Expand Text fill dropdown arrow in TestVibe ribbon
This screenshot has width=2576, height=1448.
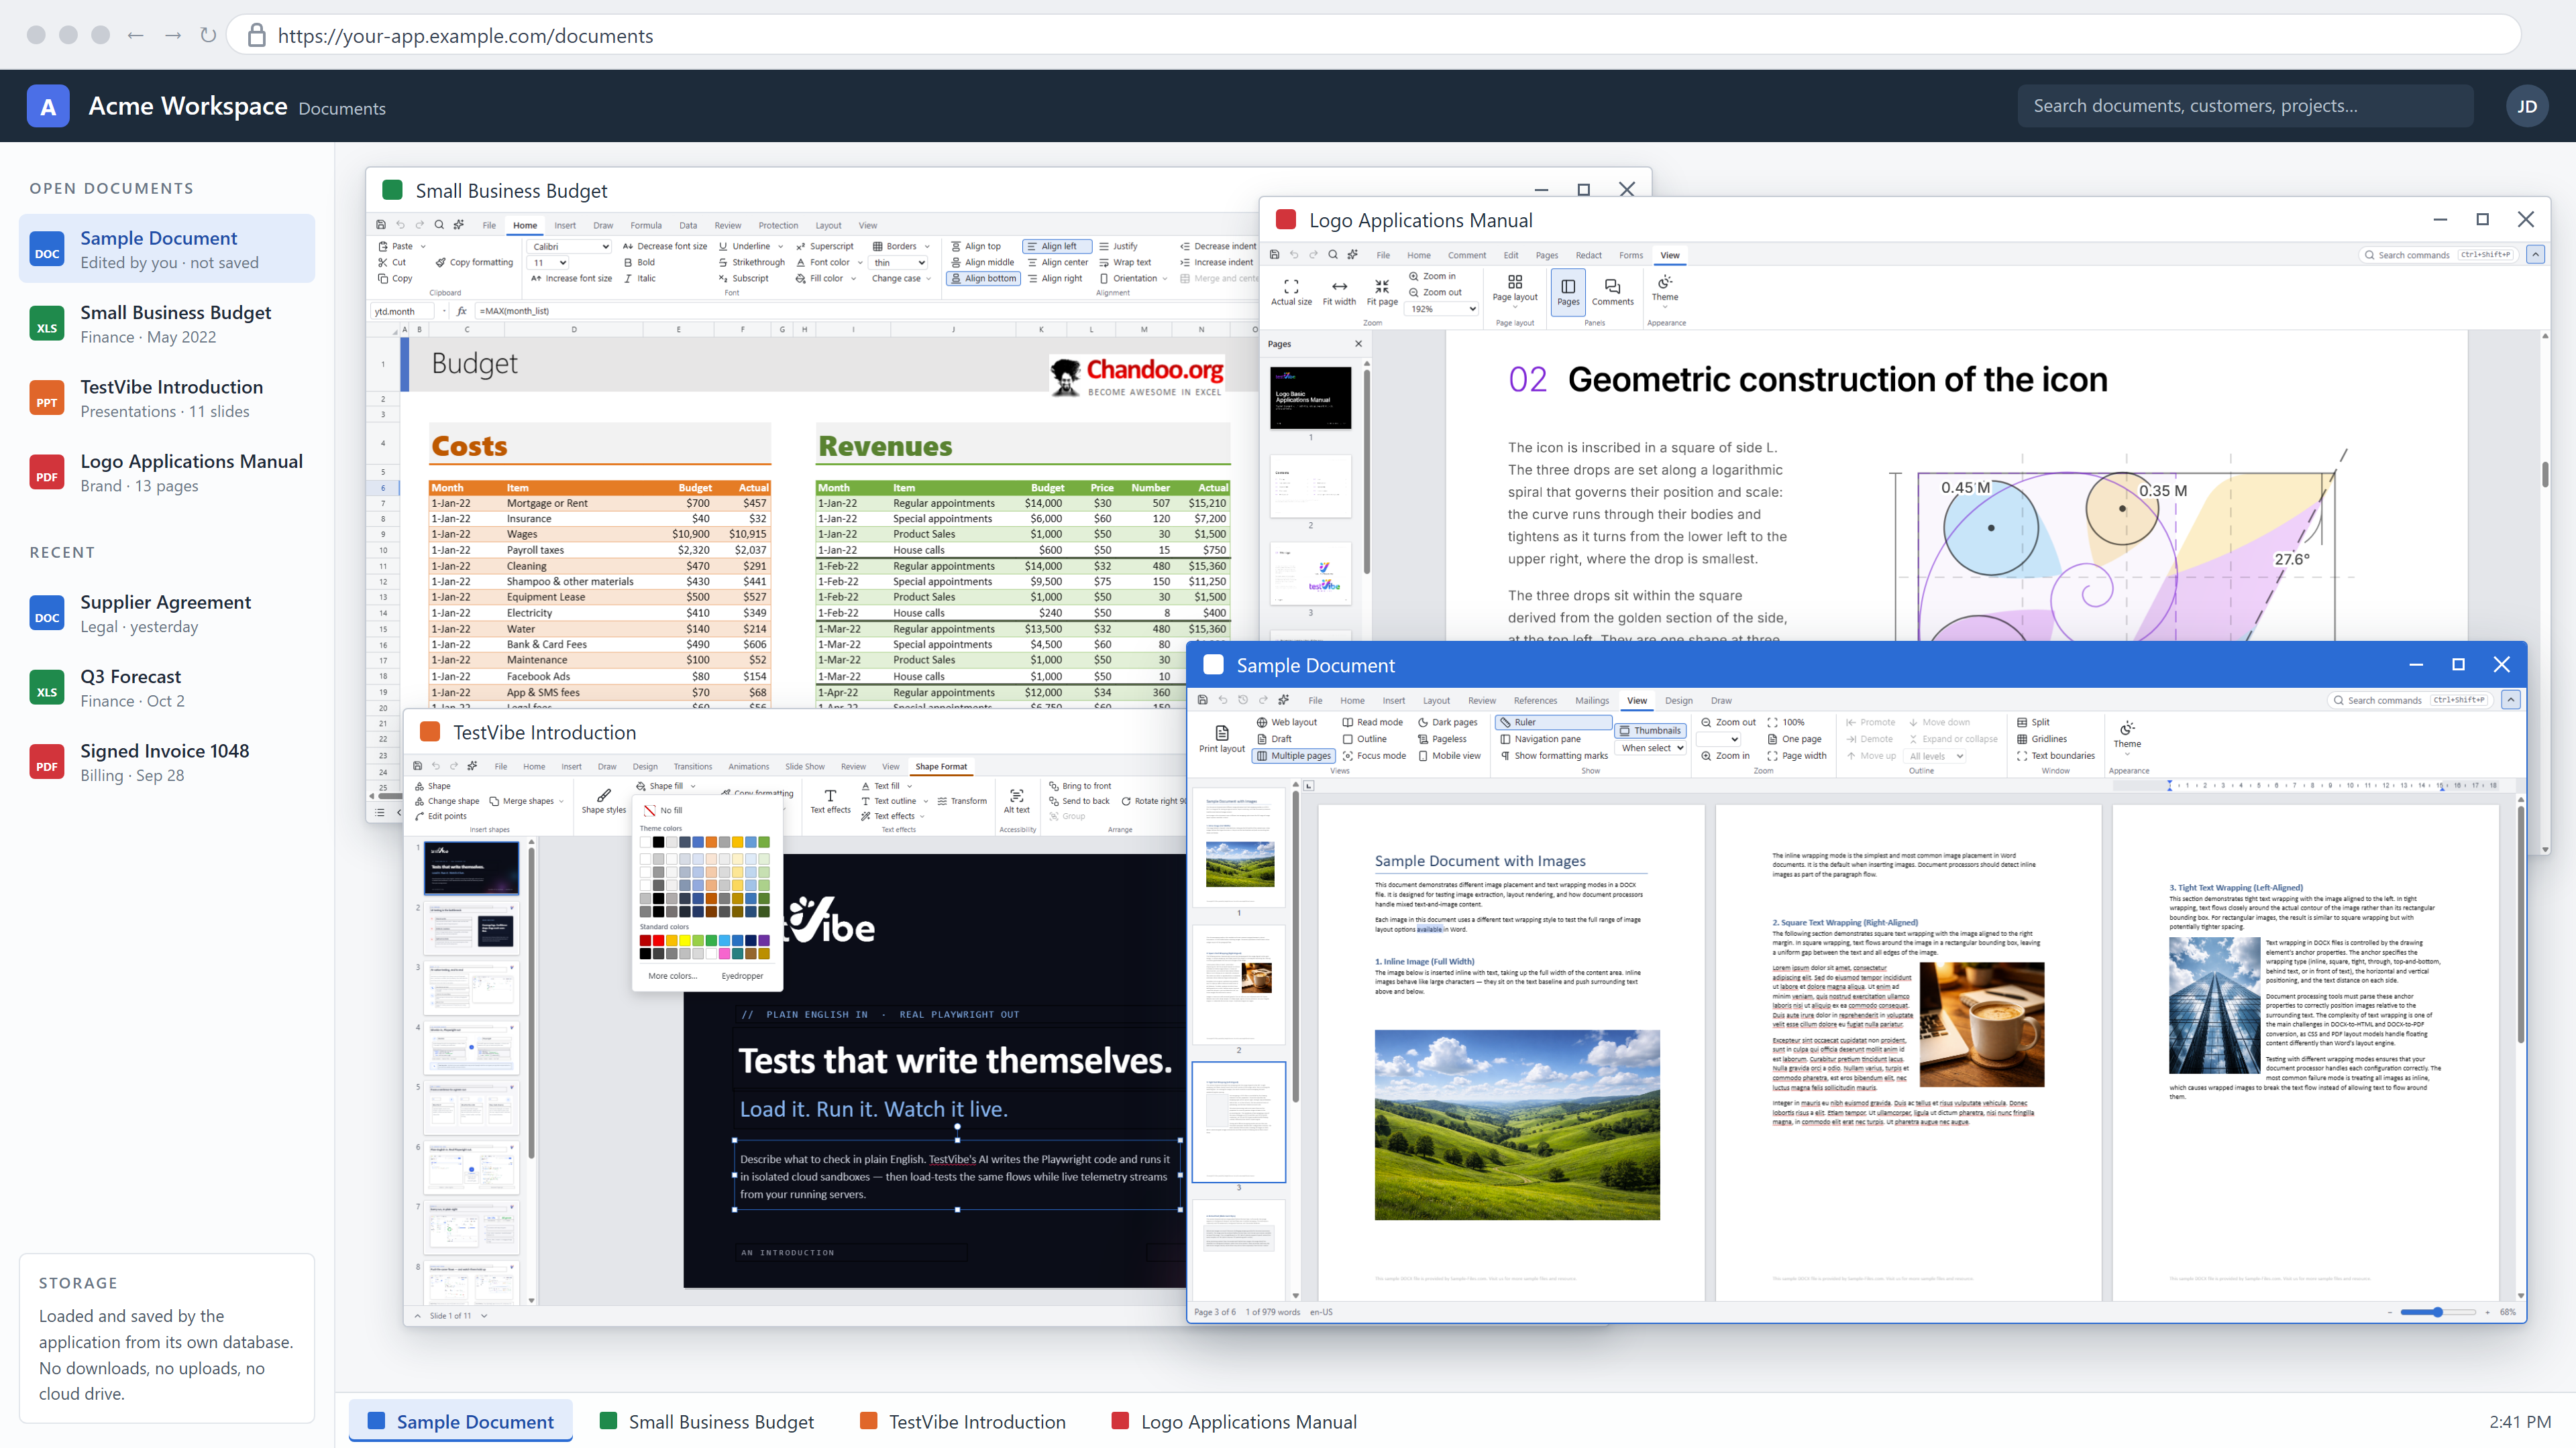click(x=909, y=786)
